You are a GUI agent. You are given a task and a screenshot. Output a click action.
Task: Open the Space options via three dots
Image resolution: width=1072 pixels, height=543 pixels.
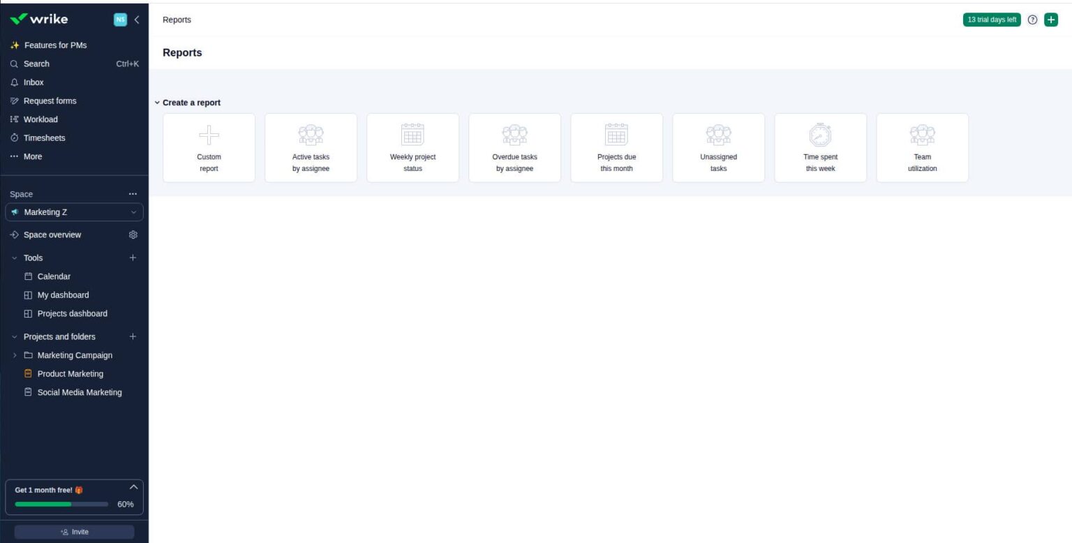tap(133, 193)
